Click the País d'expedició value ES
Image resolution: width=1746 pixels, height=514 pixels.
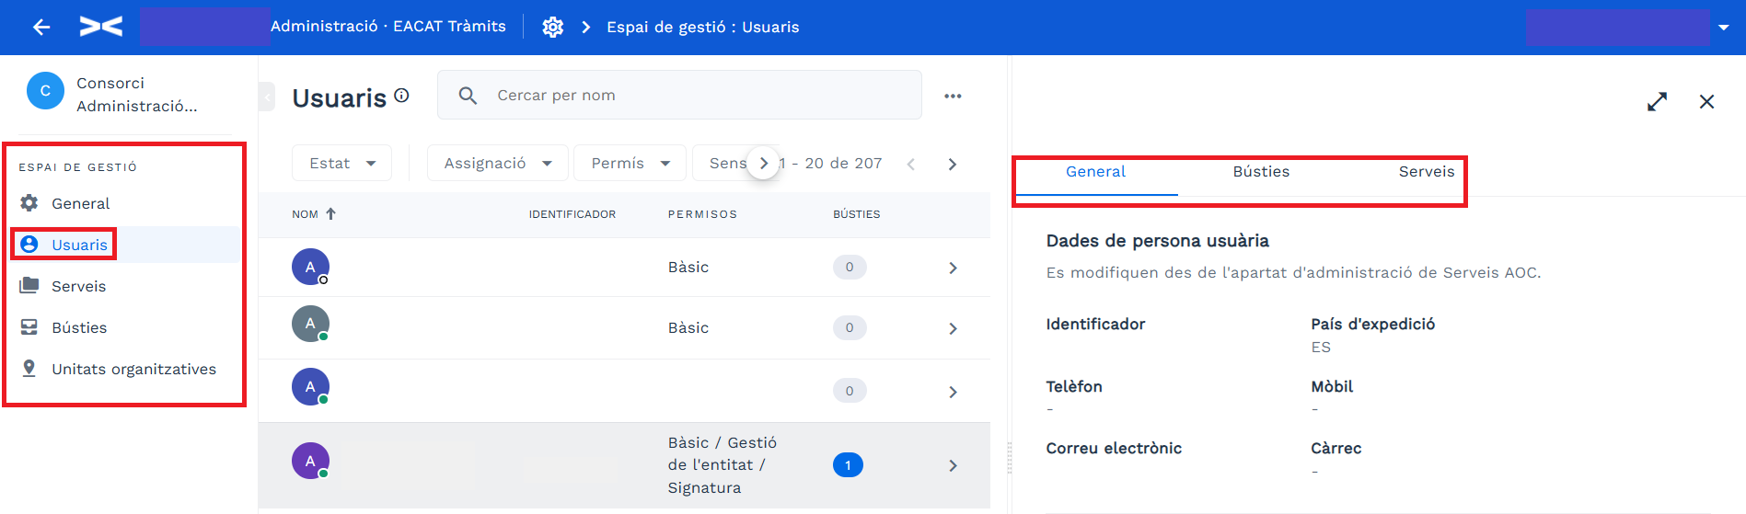tap(1321, 347)
